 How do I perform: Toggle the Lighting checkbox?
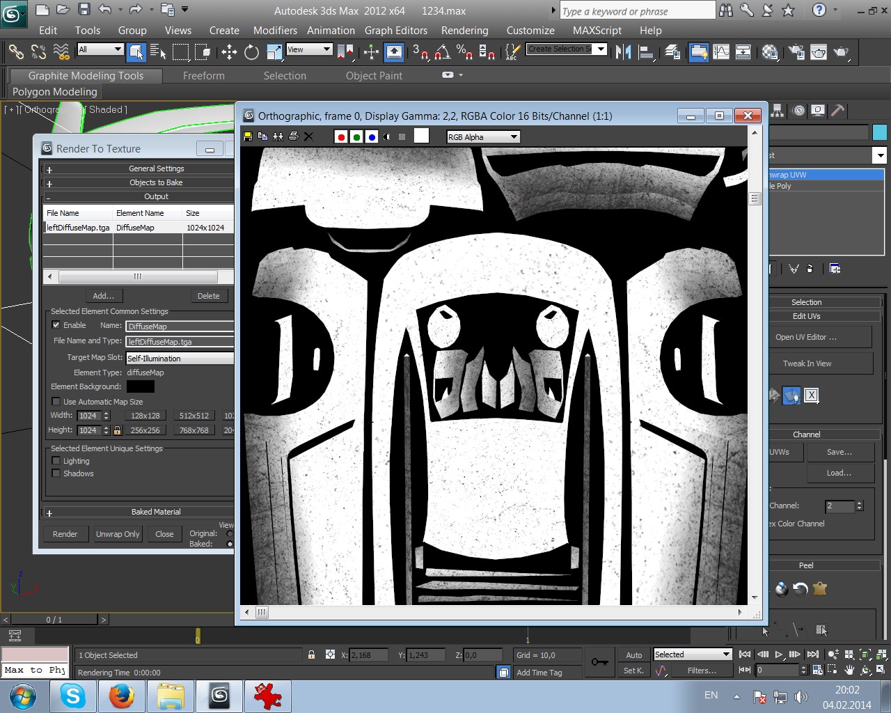56,461
